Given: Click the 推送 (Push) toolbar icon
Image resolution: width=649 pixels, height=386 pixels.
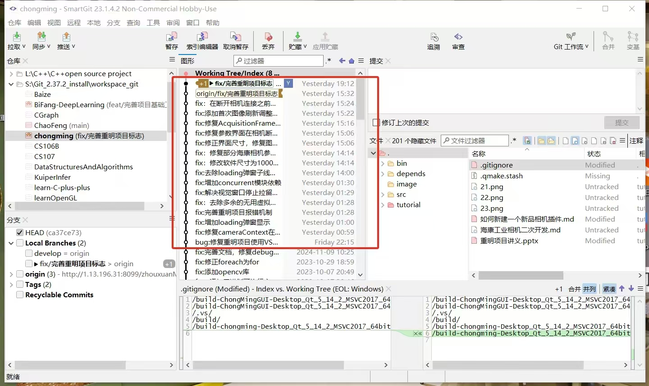Looking at the screenshot, I should pyautogui.click(x=66, y=40).
